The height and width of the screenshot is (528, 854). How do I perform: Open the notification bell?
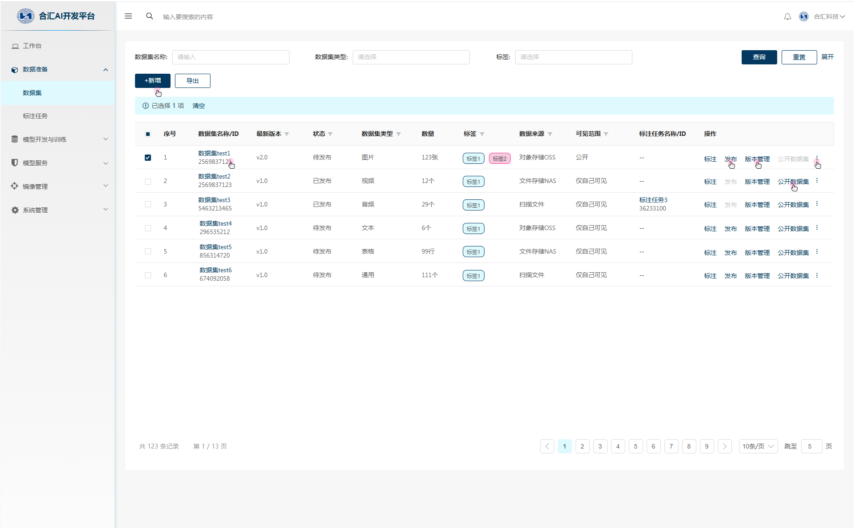tap(787, 17)
